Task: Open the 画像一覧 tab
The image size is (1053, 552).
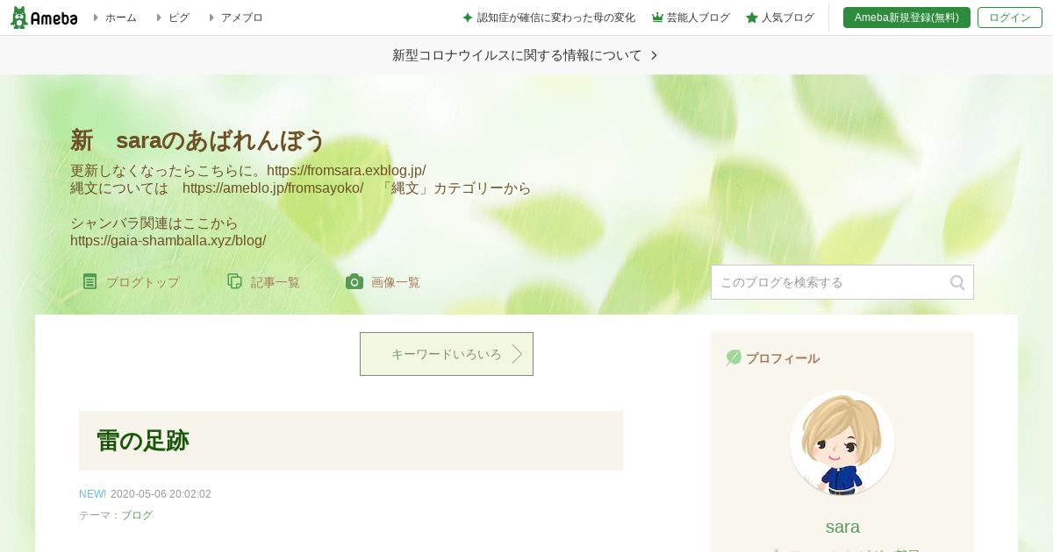Action: point(395,282)
